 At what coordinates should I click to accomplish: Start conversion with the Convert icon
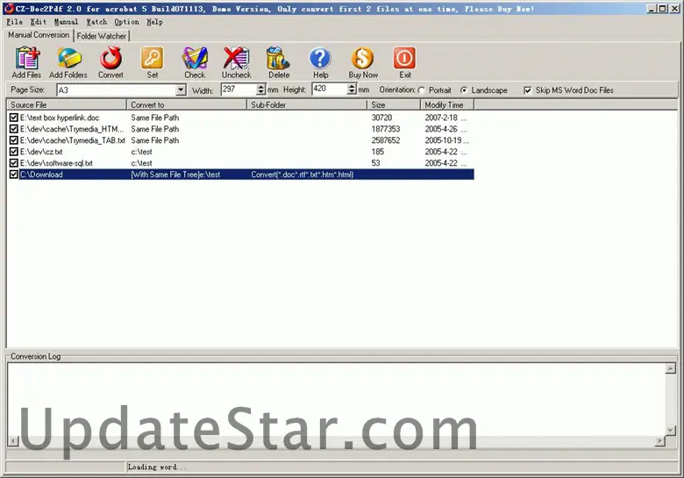tap(110, 59)
